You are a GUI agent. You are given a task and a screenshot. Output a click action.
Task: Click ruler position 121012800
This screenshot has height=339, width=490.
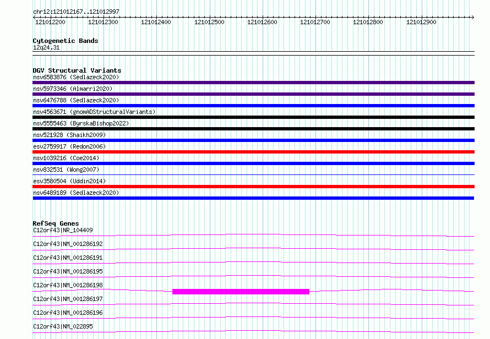tap(368, 22)
